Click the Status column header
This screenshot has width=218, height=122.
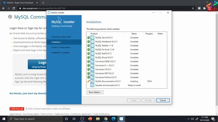134,34
